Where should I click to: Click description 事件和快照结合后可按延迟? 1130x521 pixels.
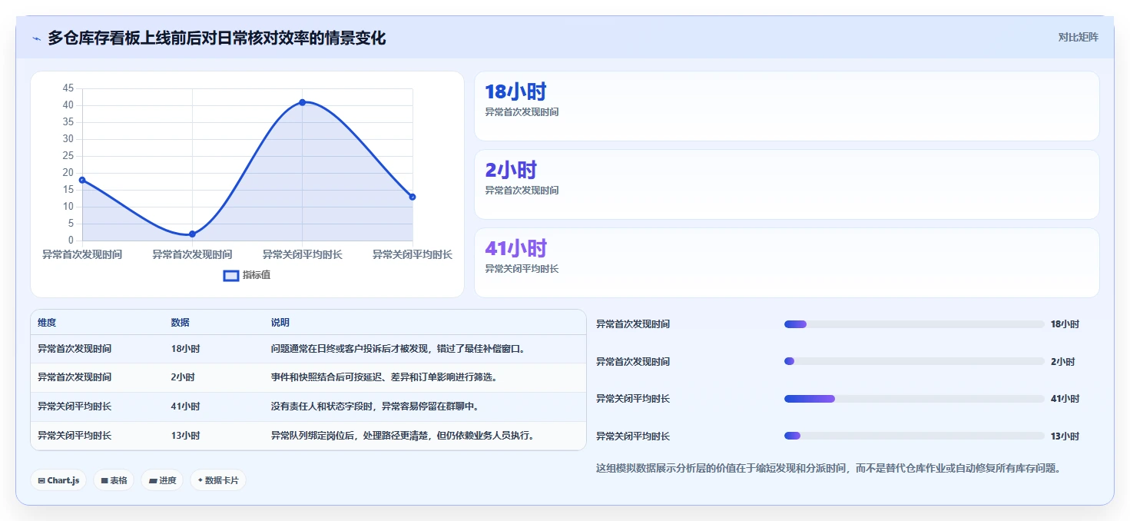[384, 377]
